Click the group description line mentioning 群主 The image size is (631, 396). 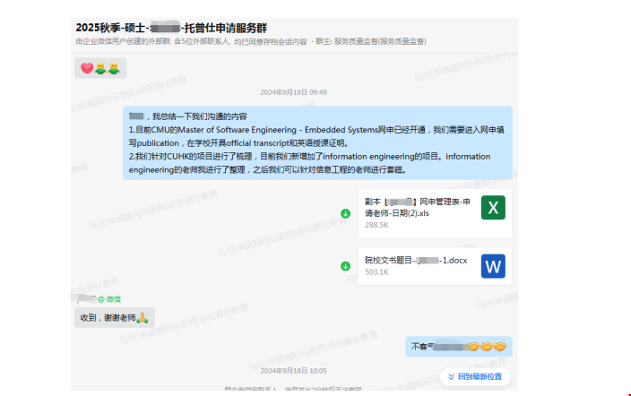[251, 41]
